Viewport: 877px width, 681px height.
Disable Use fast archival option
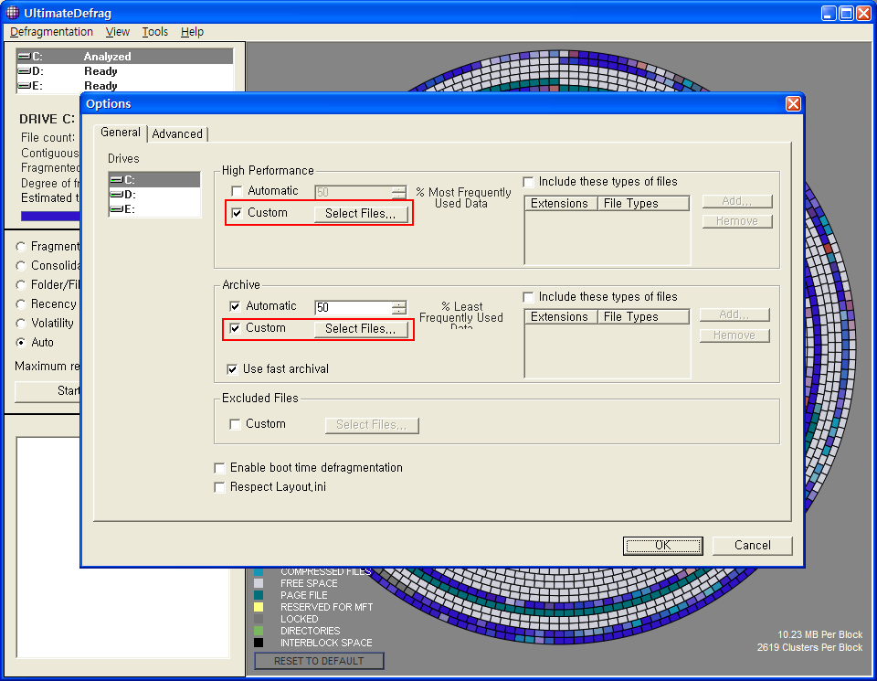232,369
